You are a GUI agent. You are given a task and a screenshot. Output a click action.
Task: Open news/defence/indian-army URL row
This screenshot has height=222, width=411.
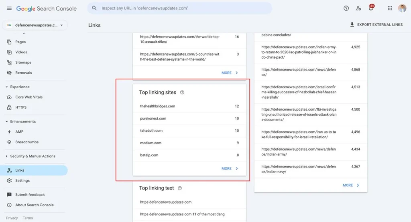(x=311, y=152)
